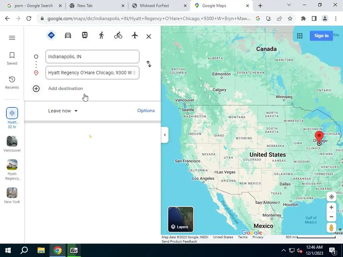Click the Indianapolis, IN starting point field
The height and width of the screenshot is (257, 343).
(92, 57)
